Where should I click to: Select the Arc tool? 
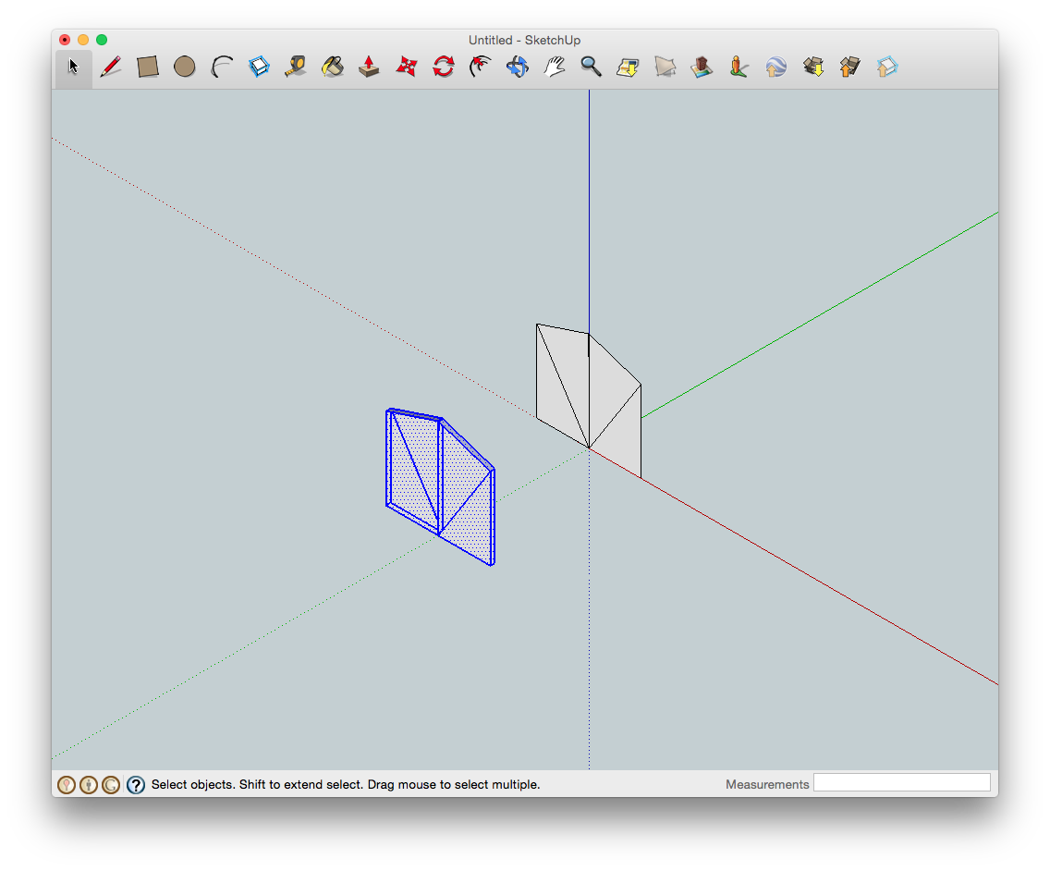point(222,67)
